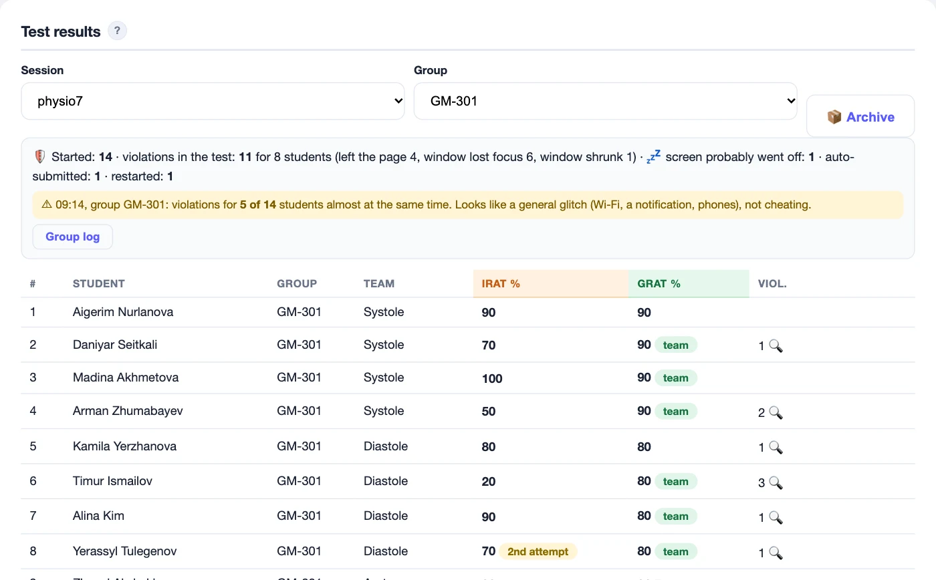
Task: Open the Group dropdown showing GM-301
Action: point(606,102)
